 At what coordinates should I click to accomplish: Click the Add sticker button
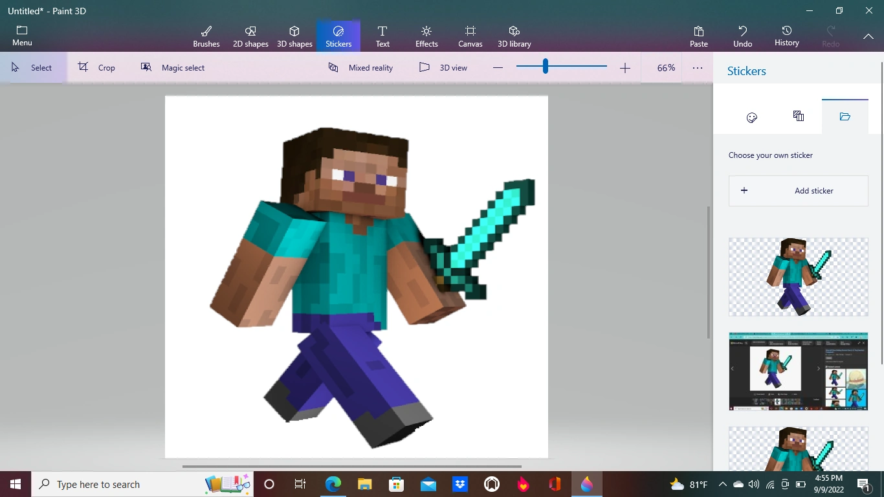click(798, 190)
